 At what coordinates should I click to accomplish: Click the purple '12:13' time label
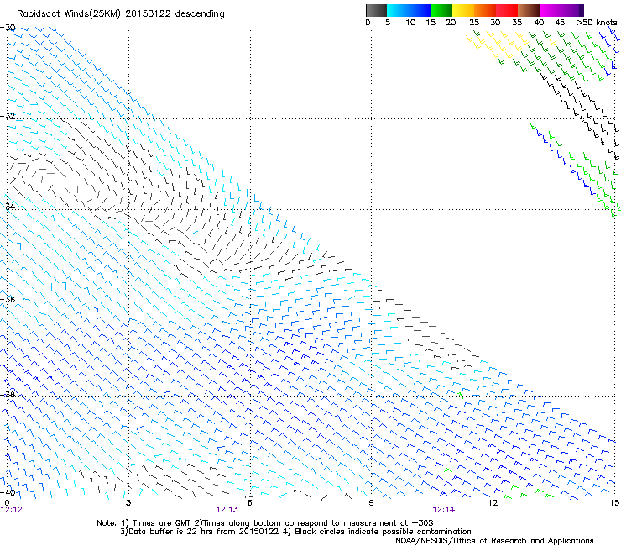227,510
